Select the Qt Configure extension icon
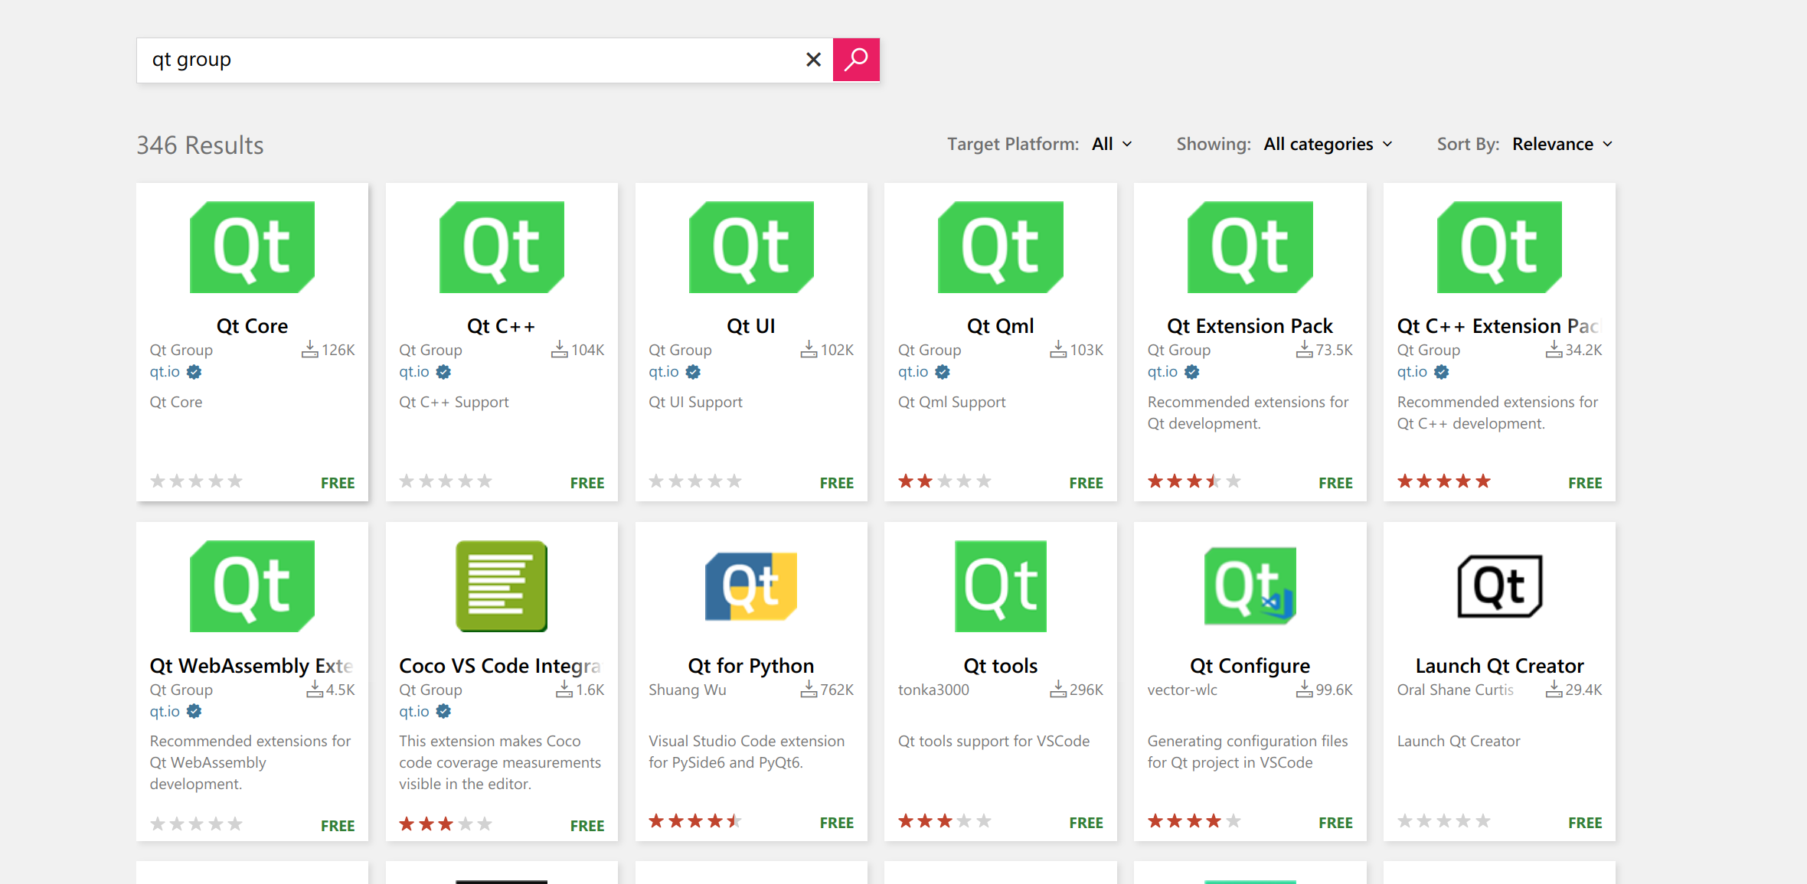 [x=1250, y=586]
